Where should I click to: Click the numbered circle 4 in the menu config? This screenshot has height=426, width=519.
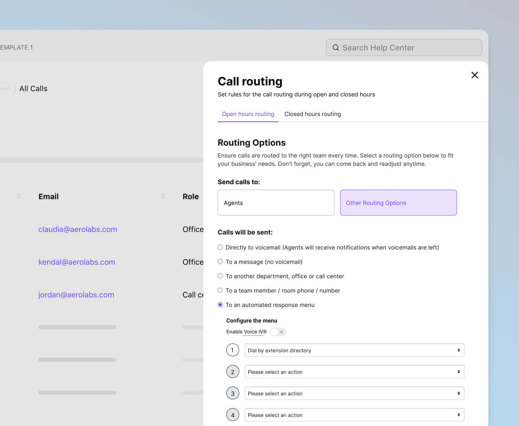(x=232, y=415)
